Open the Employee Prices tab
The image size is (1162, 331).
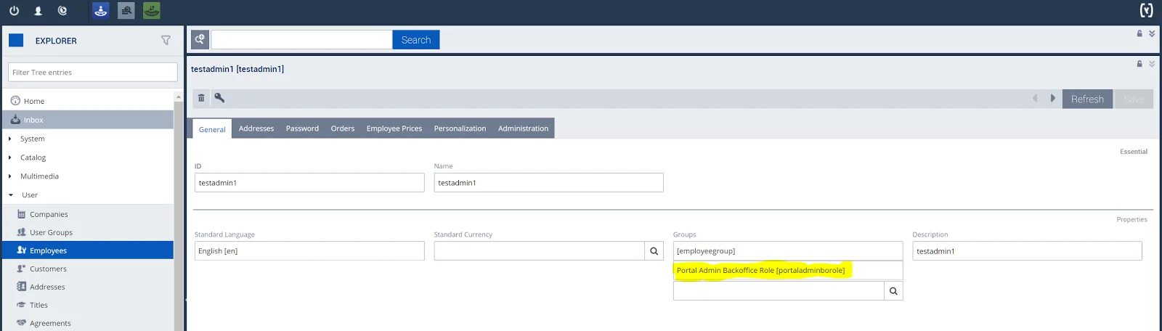click(394, 128)
